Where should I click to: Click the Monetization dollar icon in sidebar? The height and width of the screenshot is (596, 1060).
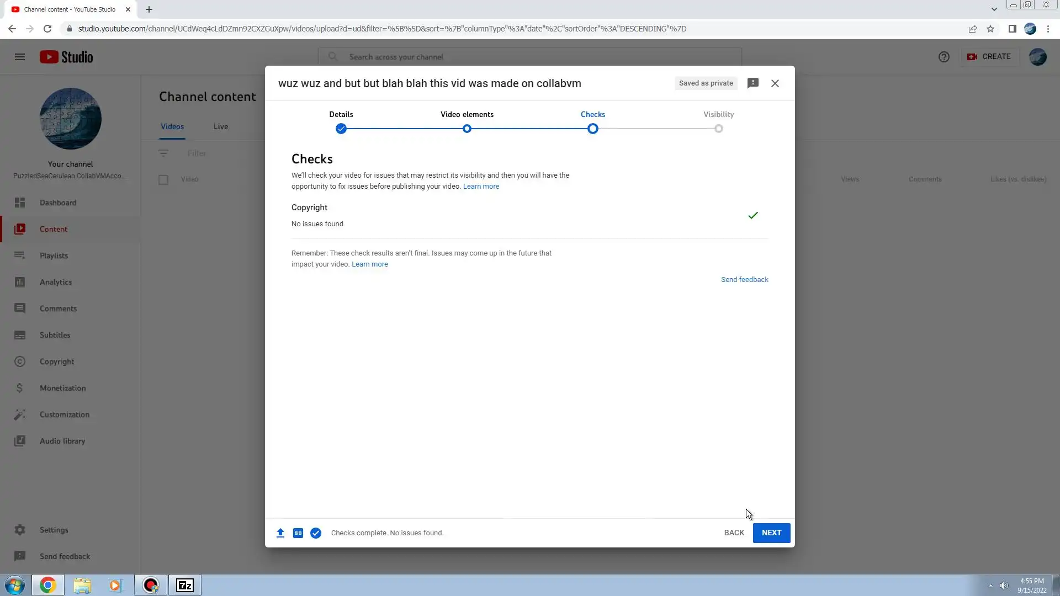point(20,388)
